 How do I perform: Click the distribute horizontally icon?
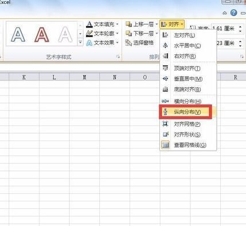165,101
